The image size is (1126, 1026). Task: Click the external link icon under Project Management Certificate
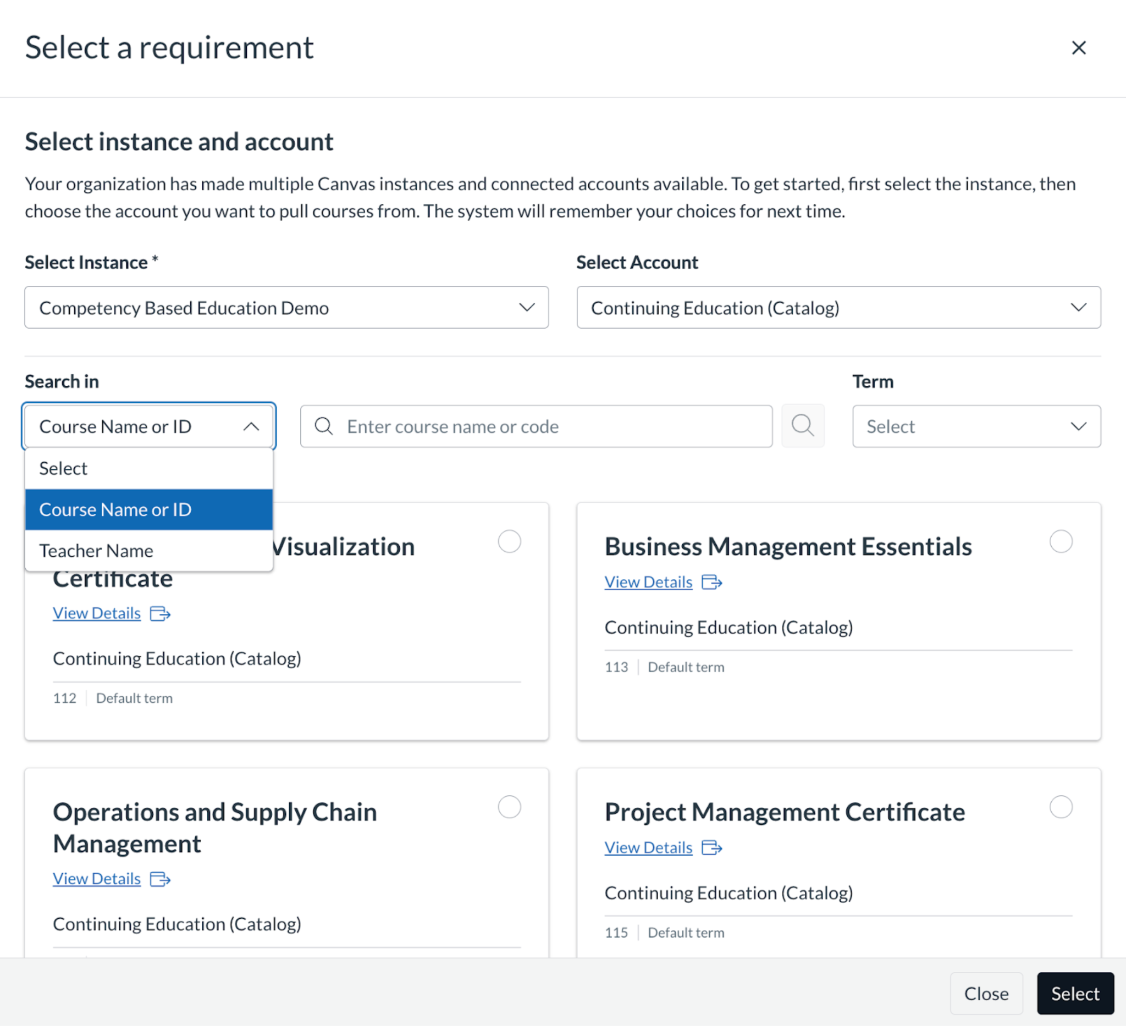click(x=711, y=847)
